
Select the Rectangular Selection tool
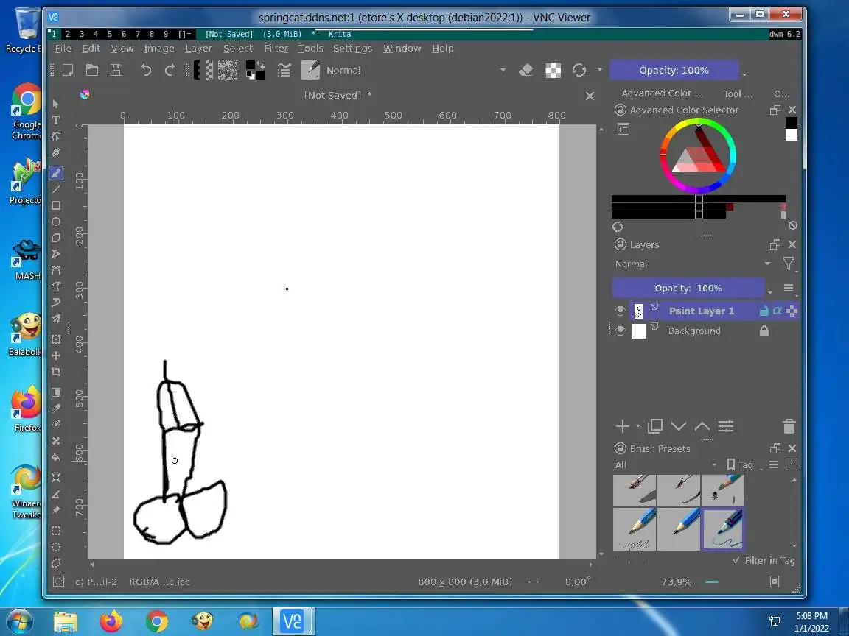coord(56,531)
